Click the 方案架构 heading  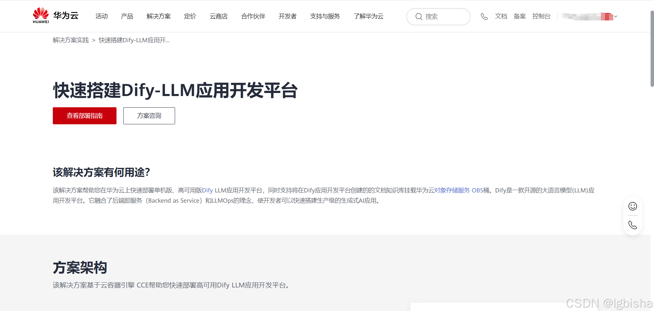pyautogui.click(x=80, y=268)
